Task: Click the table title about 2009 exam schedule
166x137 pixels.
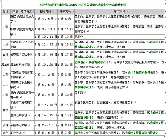Action: click(83, 5)
